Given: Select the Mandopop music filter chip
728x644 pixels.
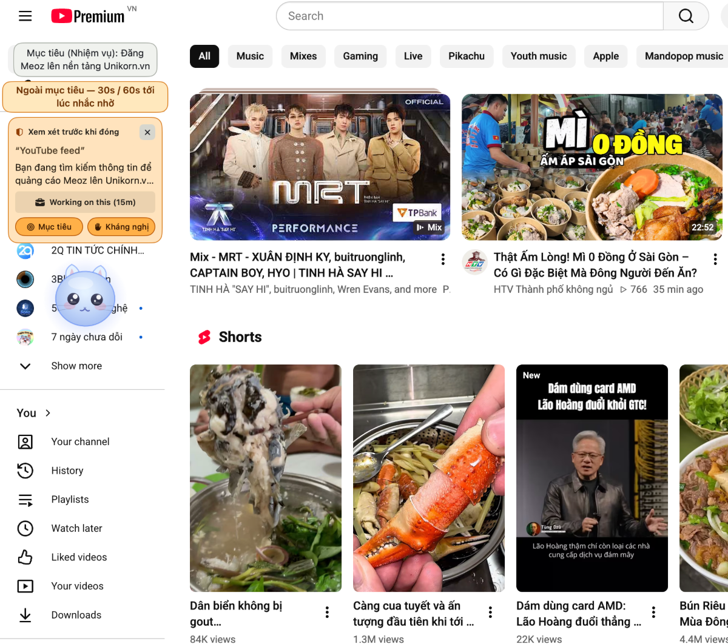Looking at the screenshot, I should (684, 56).
